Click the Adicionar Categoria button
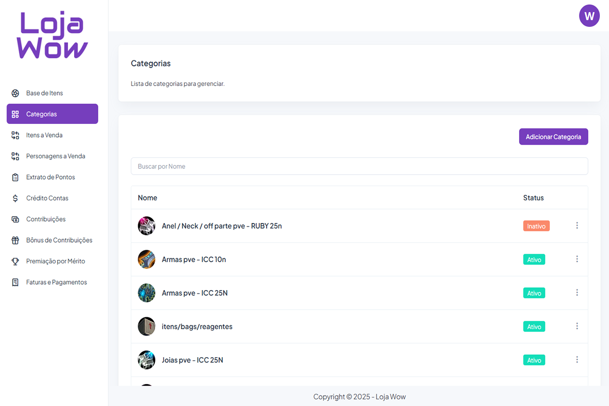The height and width of the screenshot is (406, 609). pos(553,137)
